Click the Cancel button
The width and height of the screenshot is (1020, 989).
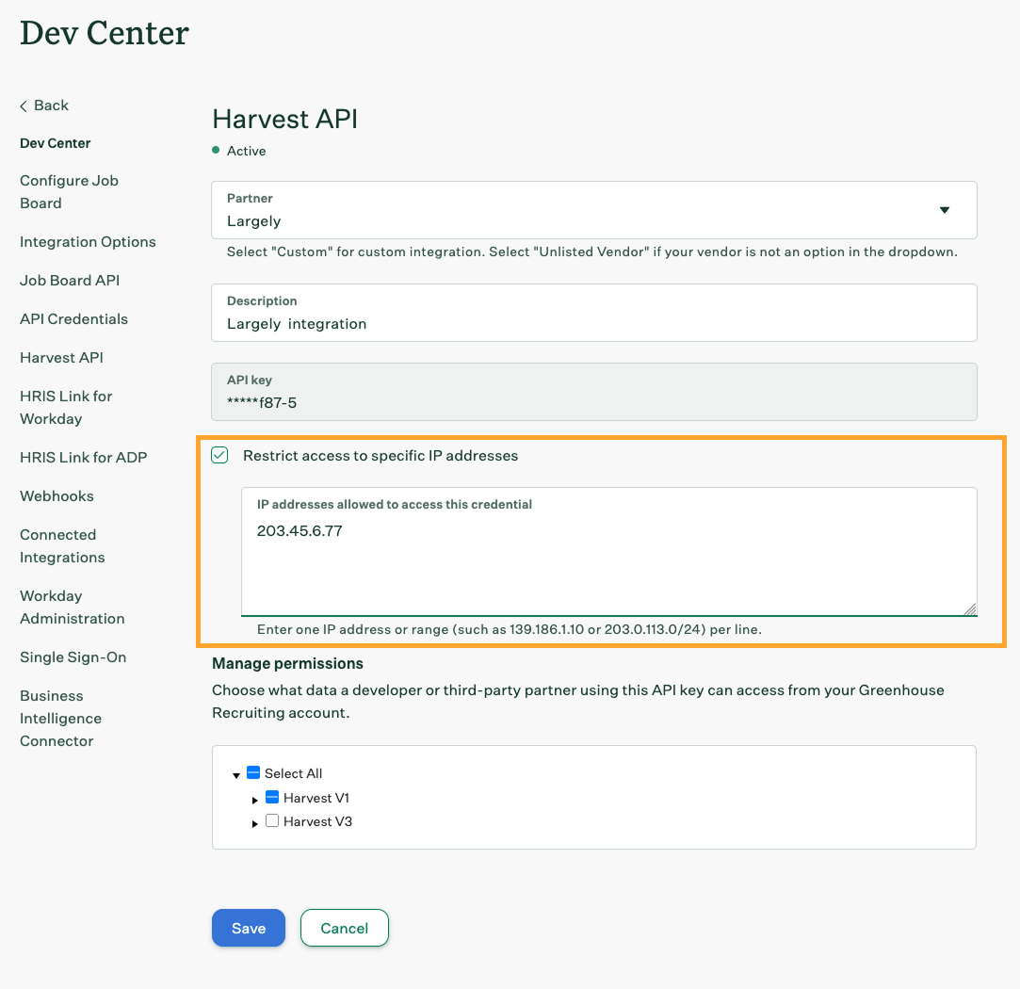pyautogui.click(x=344, y=928)
